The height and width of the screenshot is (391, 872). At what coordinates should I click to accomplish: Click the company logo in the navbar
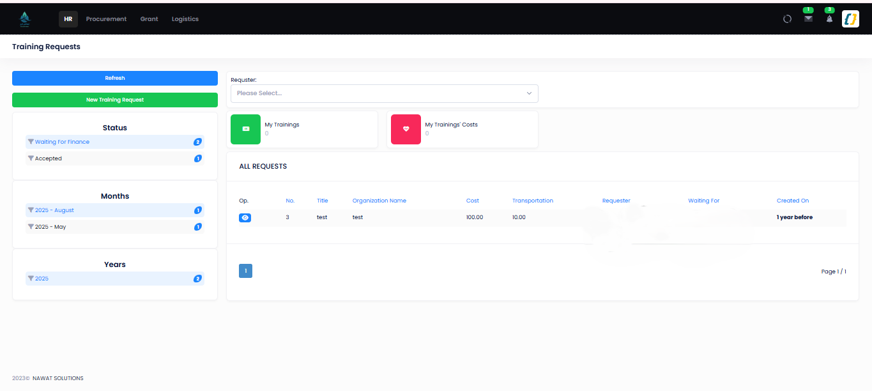[25, 19]
